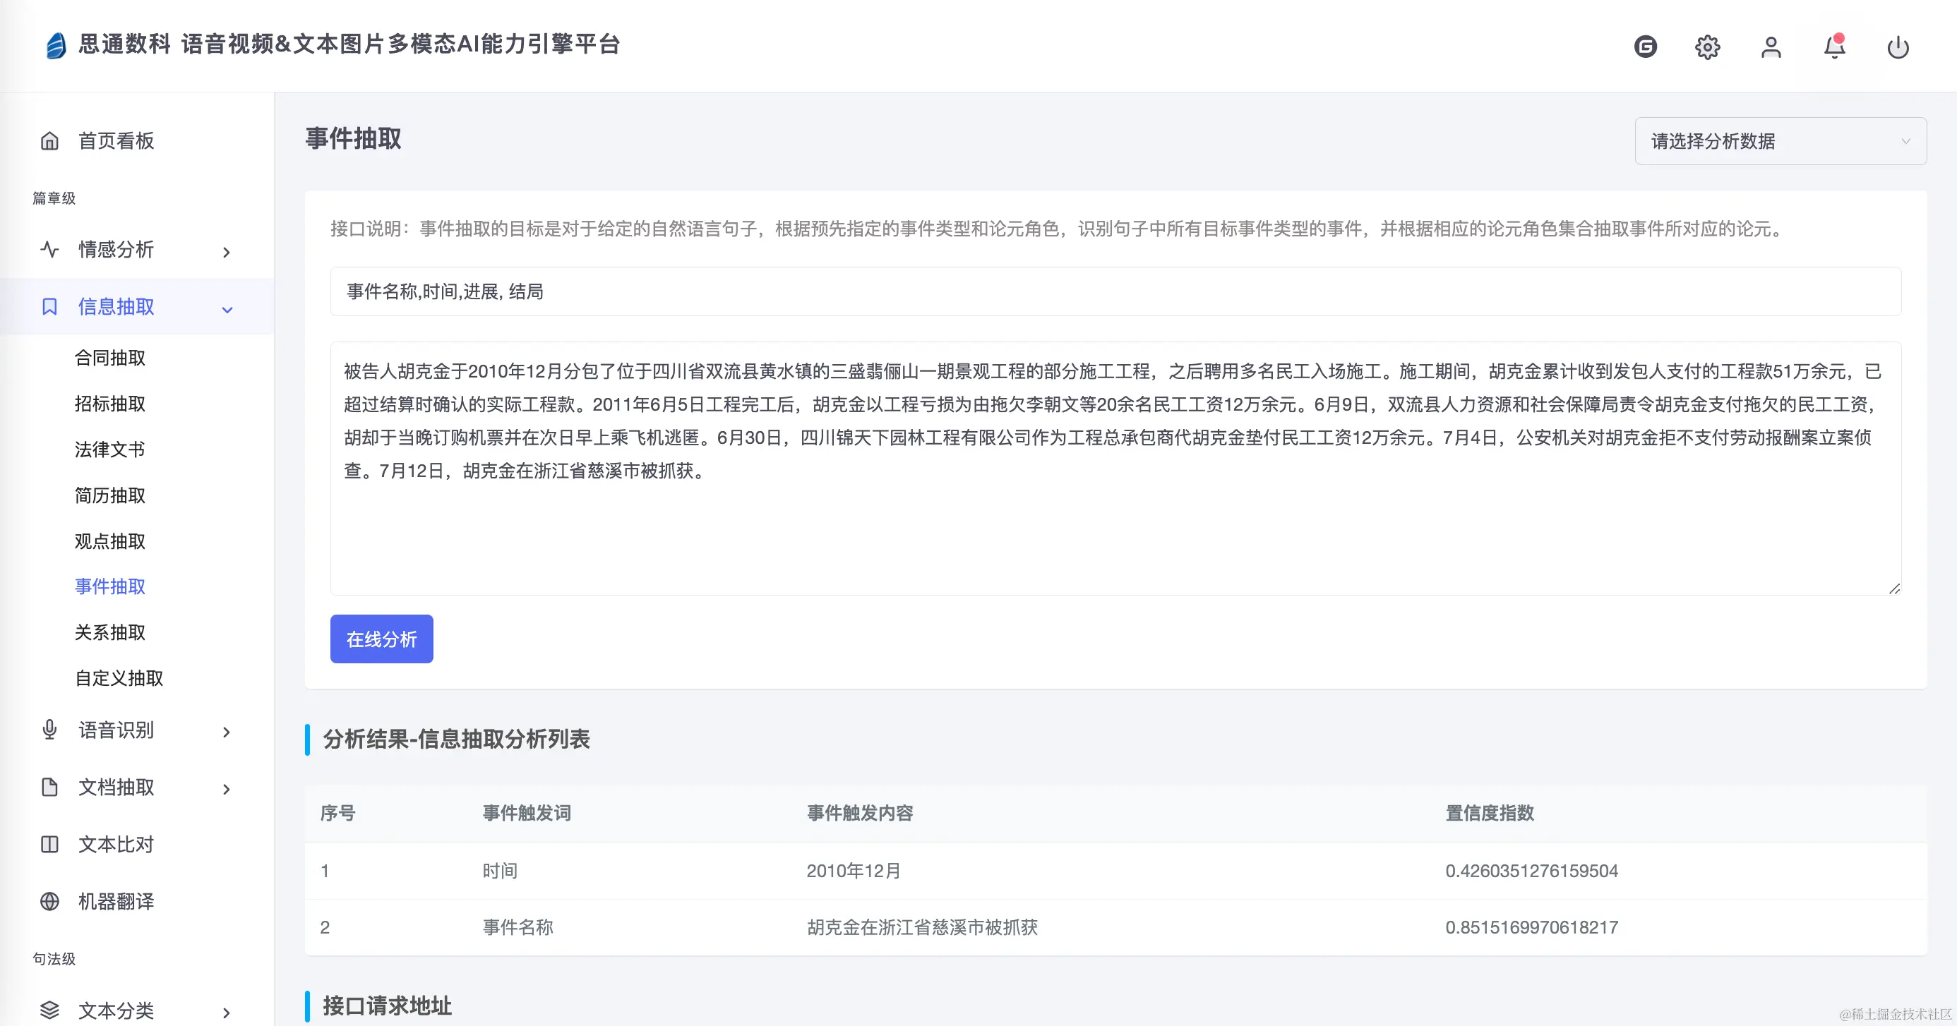1957x1026 pixels.
Task: Expand the 文档抽取 submenu chevron
Action: point(227,790)
